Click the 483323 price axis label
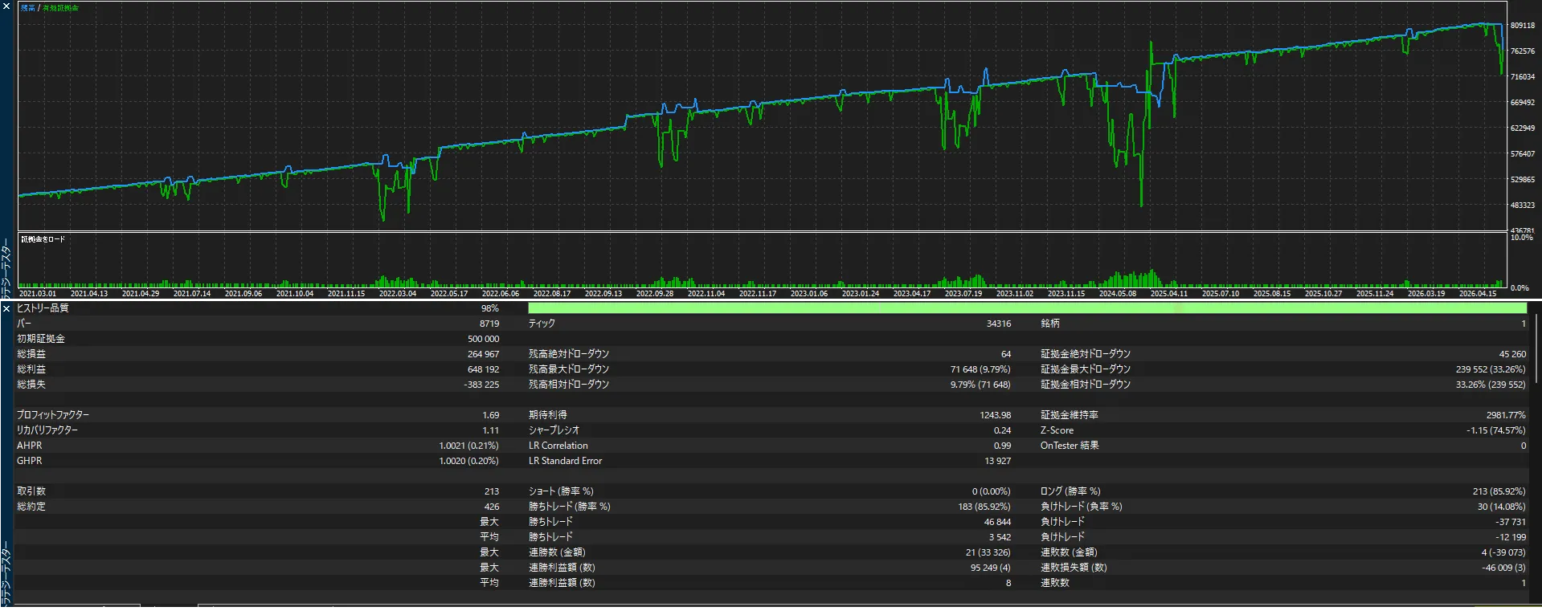1542x611 pixels. [1522, 206]
